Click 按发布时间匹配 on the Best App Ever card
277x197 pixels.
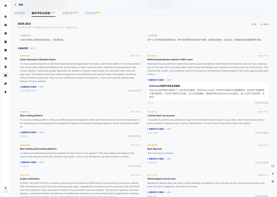point(262,163)
